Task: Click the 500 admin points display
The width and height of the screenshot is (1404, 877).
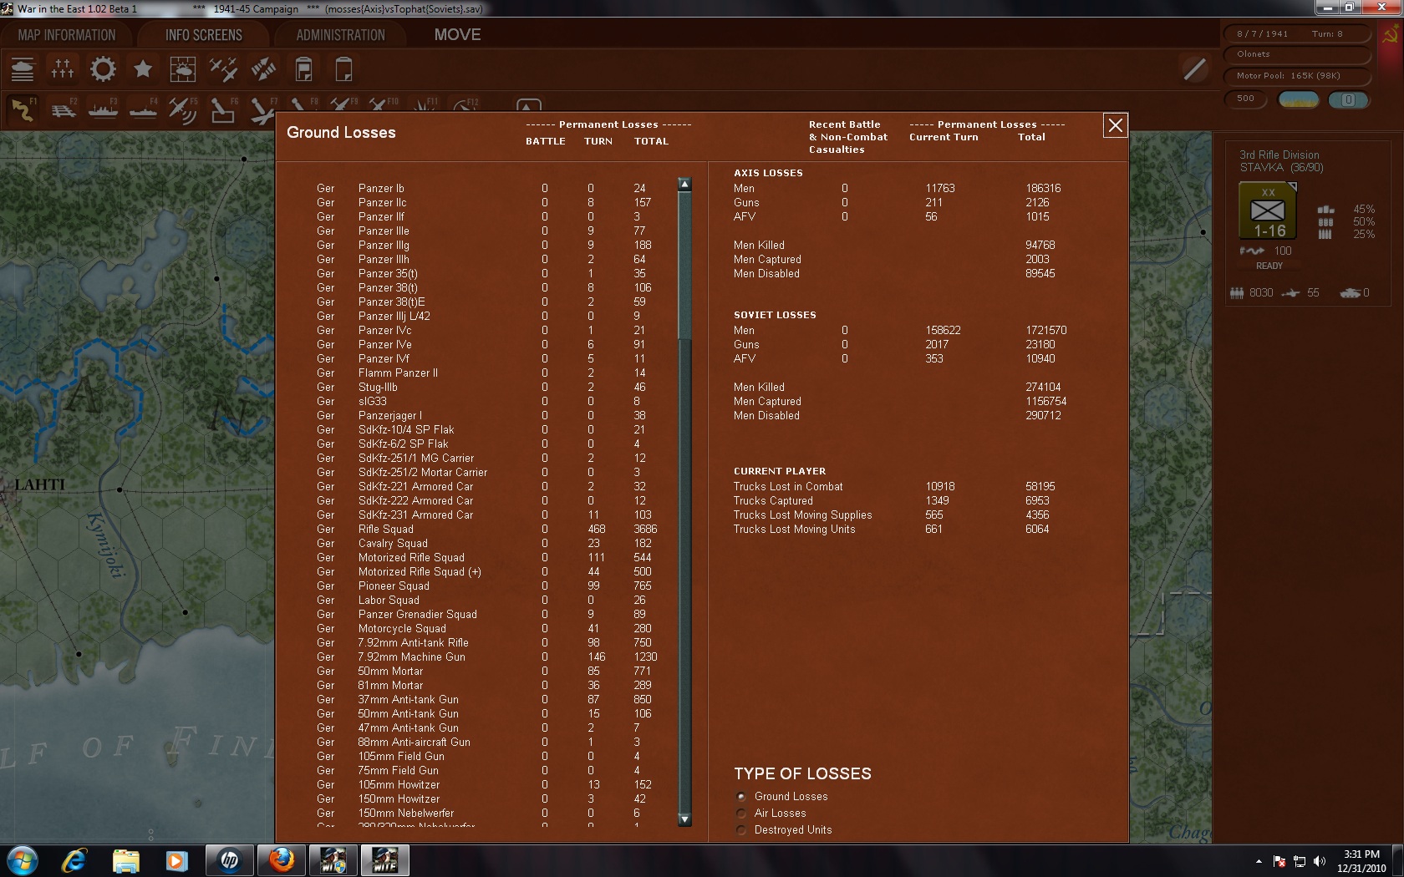Action: [1246, 99]
